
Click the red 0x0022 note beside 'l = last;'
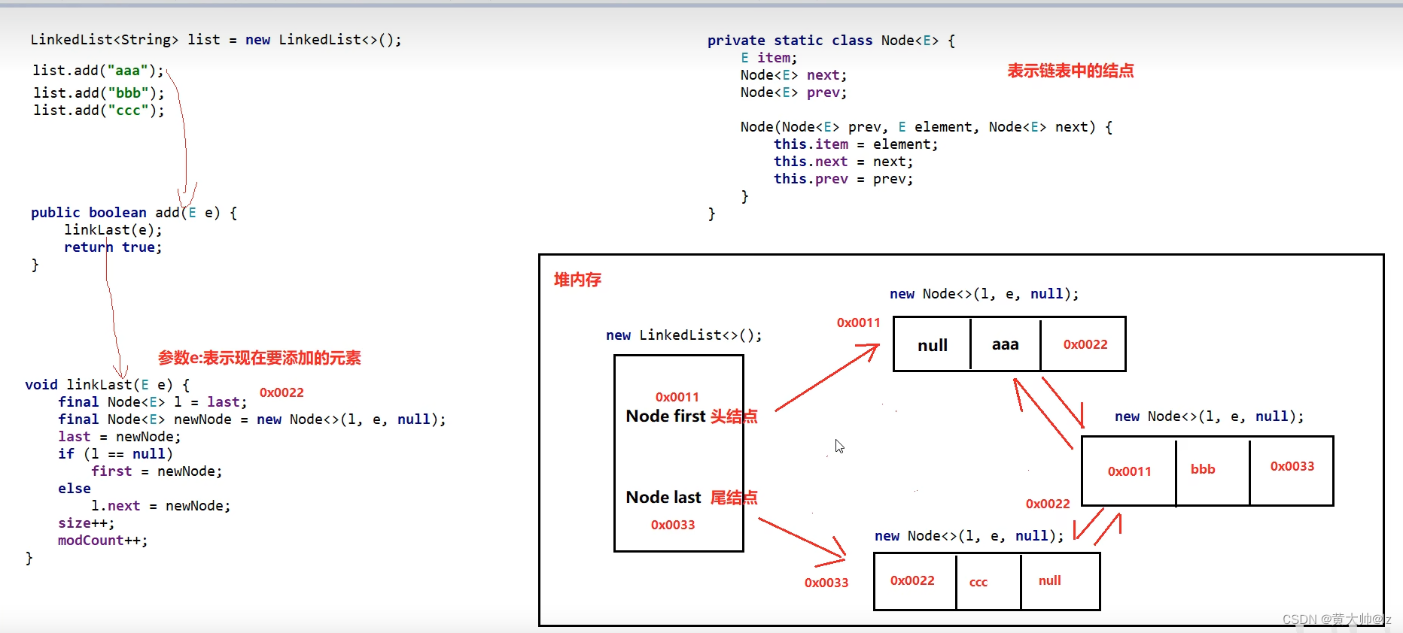pyautogui.click(x=282, y=392)
